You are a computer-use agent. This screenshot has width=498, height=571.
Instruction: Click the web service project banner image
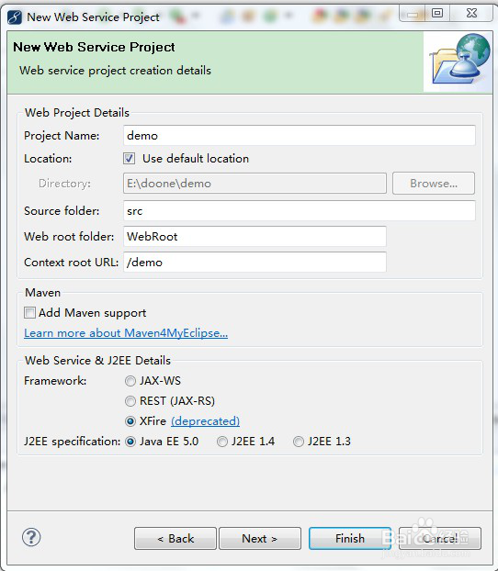tap(459, 61)
